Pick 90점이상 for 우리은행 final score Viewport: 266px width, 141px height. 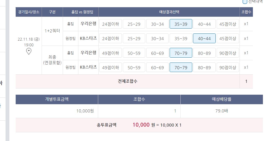tap(228, 53)
